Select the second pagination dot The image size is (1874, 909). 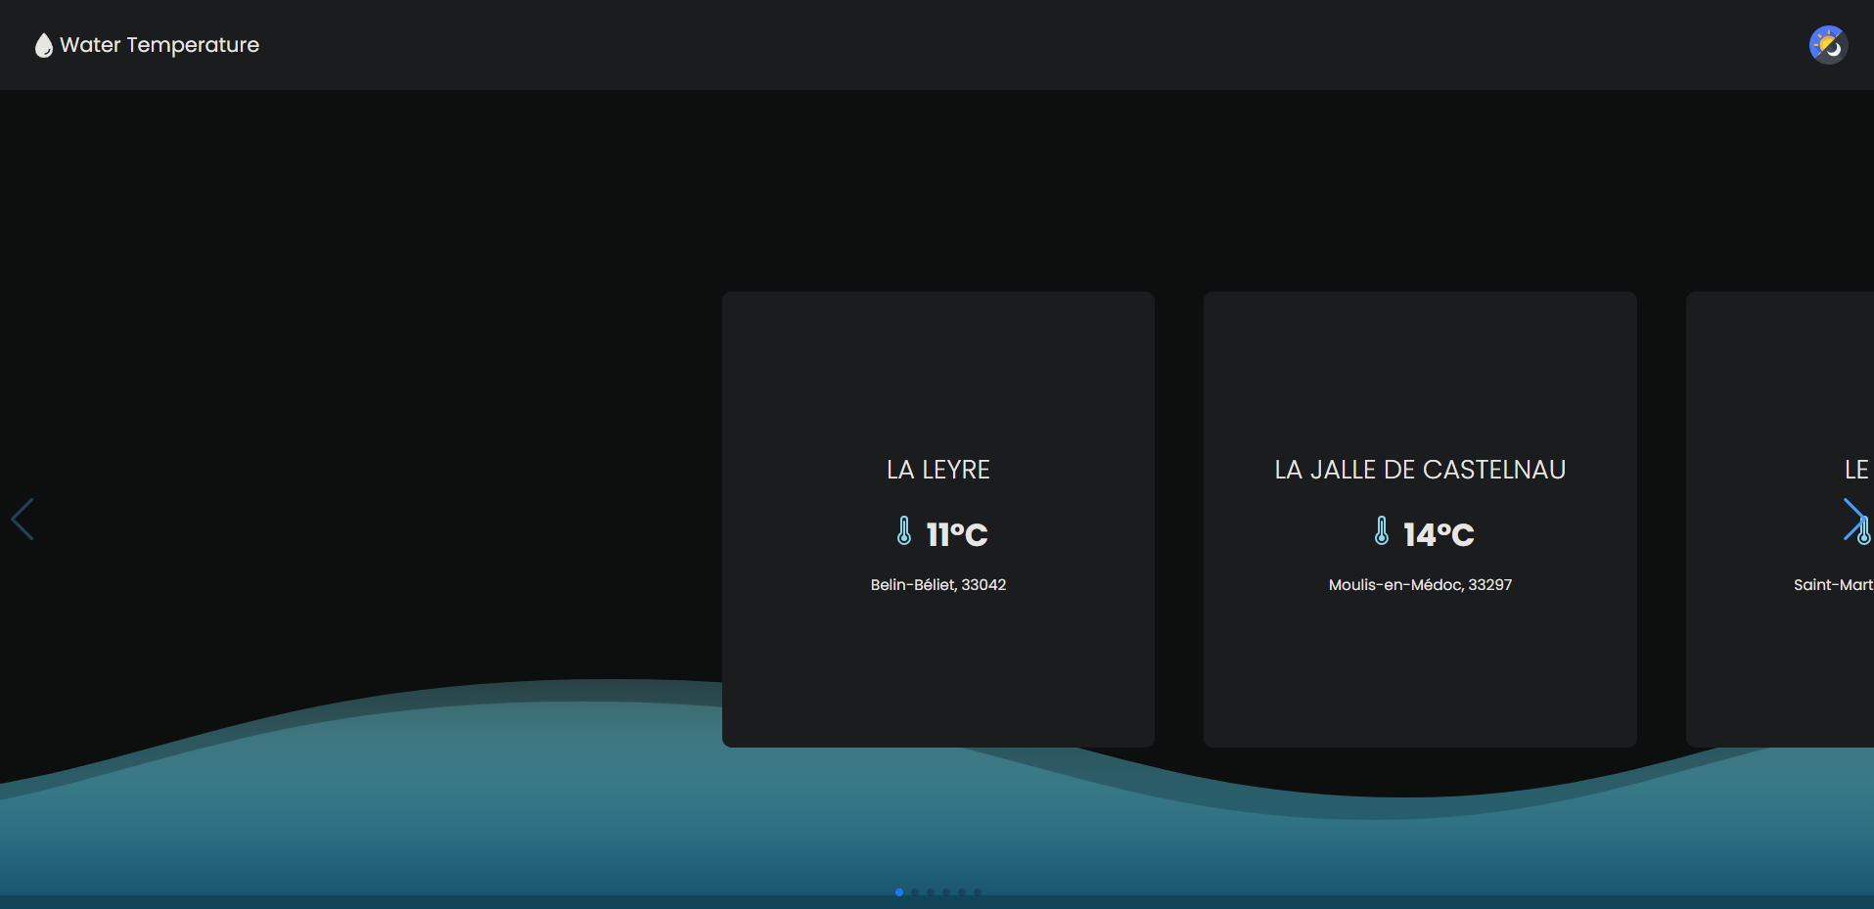tap(915, 892)
